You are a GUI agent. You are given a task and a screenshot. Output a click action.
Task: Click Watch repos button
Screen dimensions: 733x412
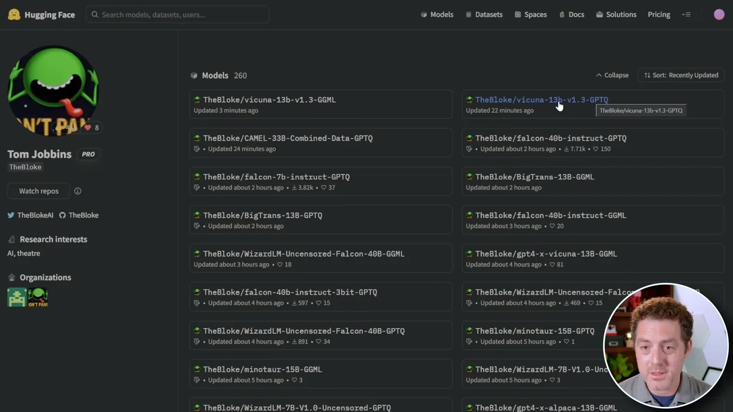(38, 191)
